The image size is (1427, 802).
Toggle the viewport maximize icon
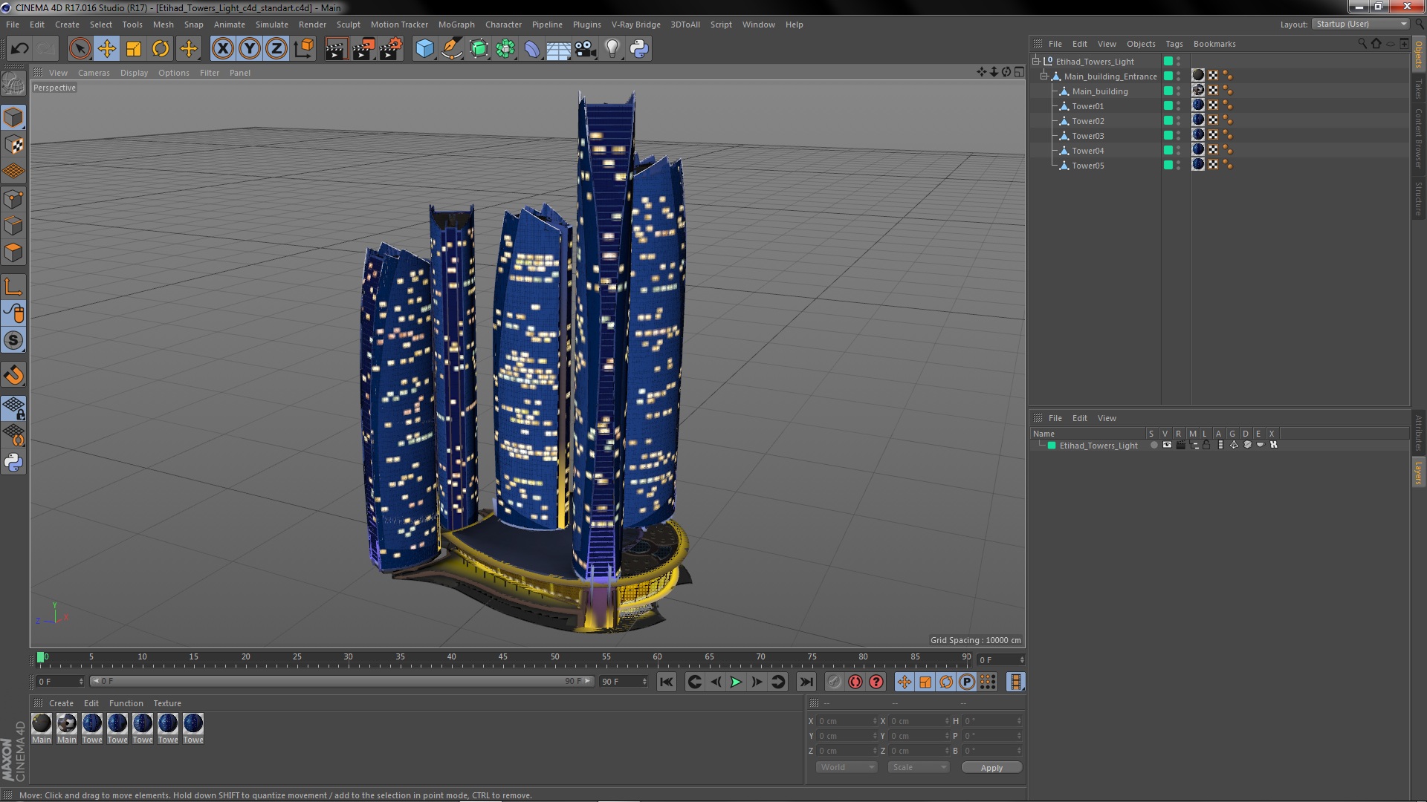(x=1019, y=72)
